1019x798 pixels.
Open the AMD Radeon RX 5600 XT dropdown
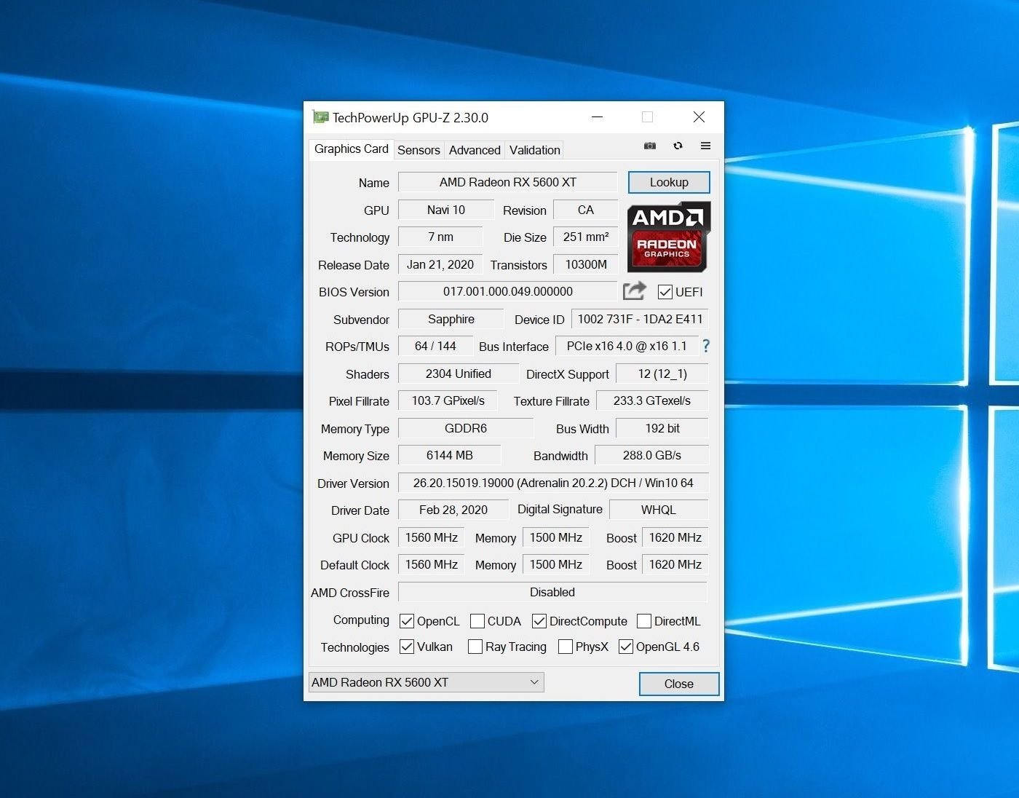(427, 682)
